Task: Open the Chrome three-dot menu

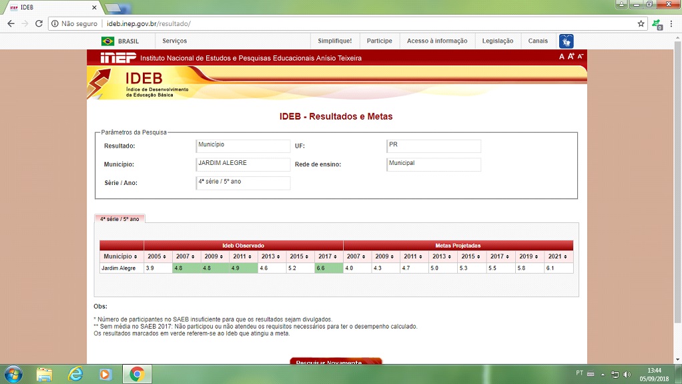Action: click(671, 23)
